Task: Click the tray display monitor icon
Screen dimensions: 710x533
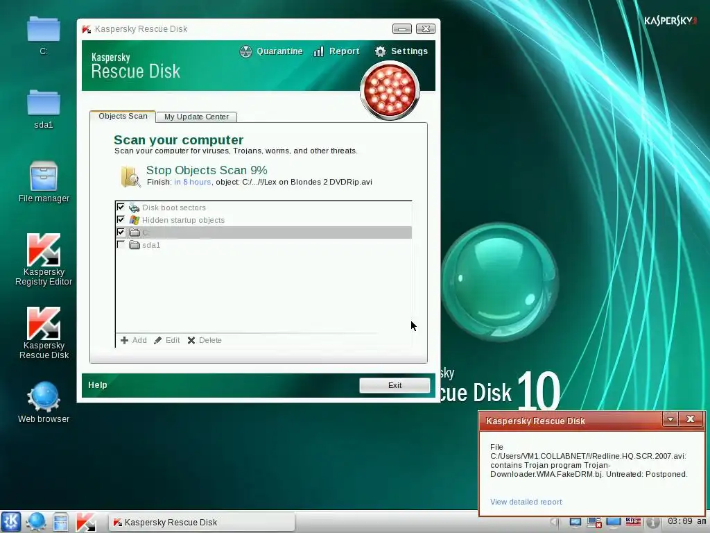Action: [575, 522]
